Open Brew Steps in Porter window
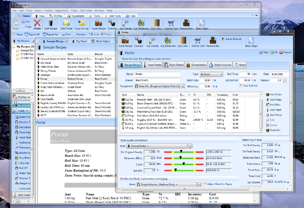This screenshot has height=208, width=304. tap(251, 41)
